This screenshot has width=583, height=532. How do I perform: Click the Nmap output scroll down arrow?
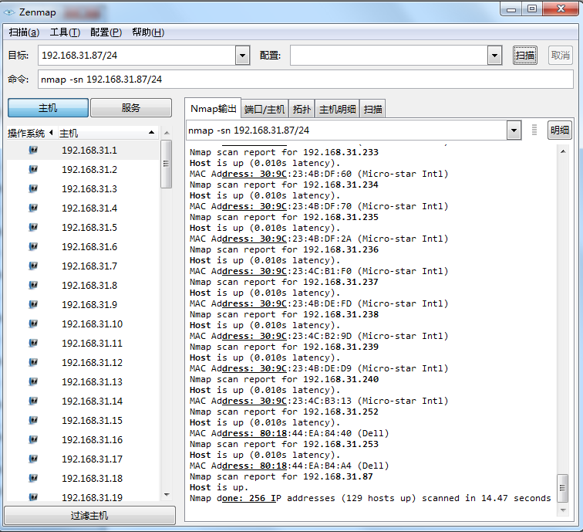[x=563, y=510]
